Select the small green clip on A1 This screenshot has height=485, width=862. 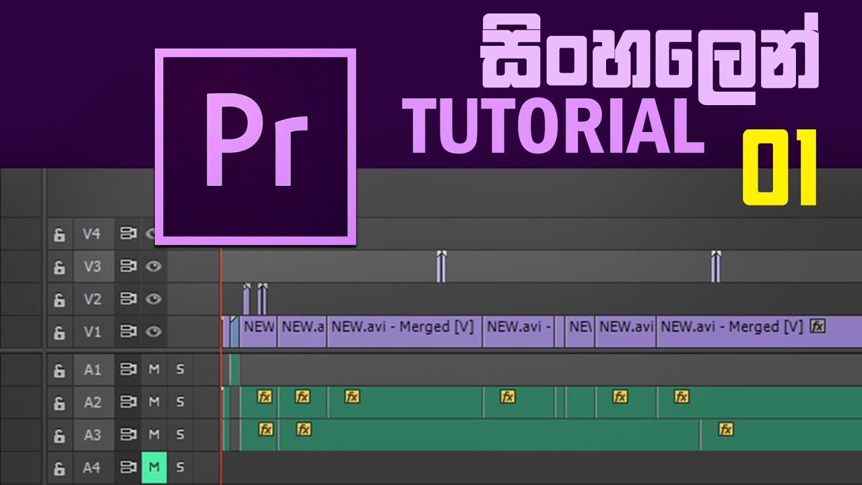click(x=234, y=369)
